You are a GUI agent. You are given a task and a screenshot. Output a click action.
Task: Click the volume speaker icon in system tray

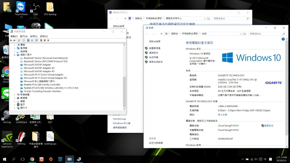click(x=256, y=159)
